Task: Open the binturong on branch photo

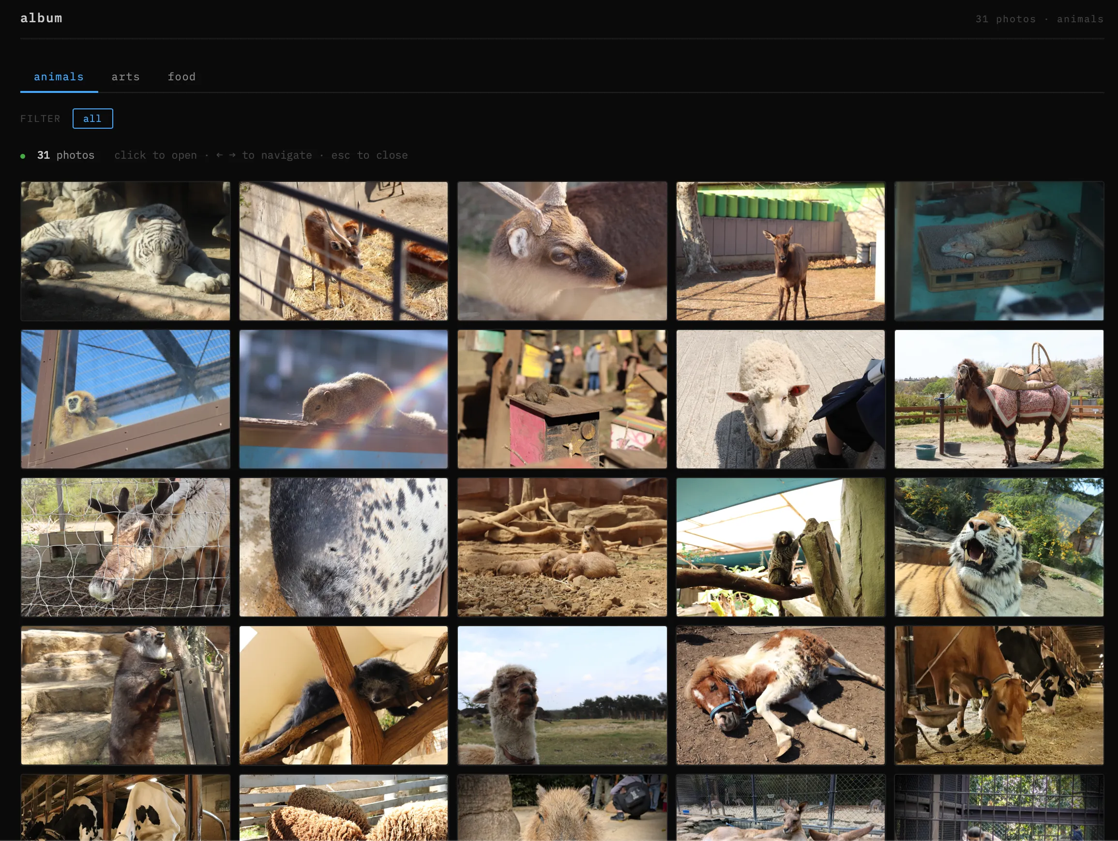Action: pyautogui.click(x=344, y=695)
